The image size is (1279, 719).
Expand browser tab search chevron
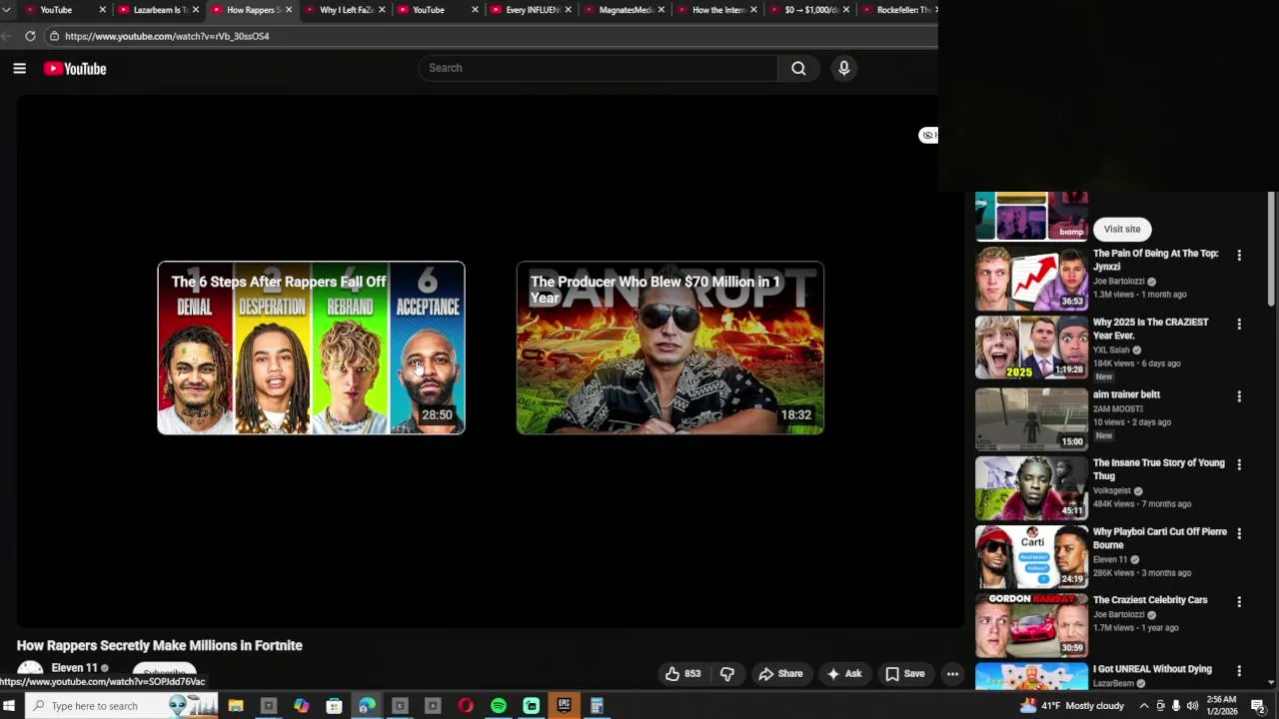tap(6, 10)
